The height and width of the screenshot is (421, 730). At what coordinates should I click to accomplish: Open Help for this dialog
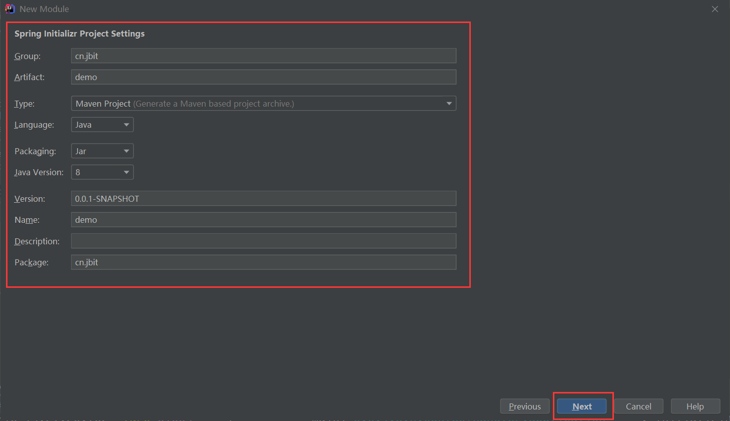coord(695,406)
